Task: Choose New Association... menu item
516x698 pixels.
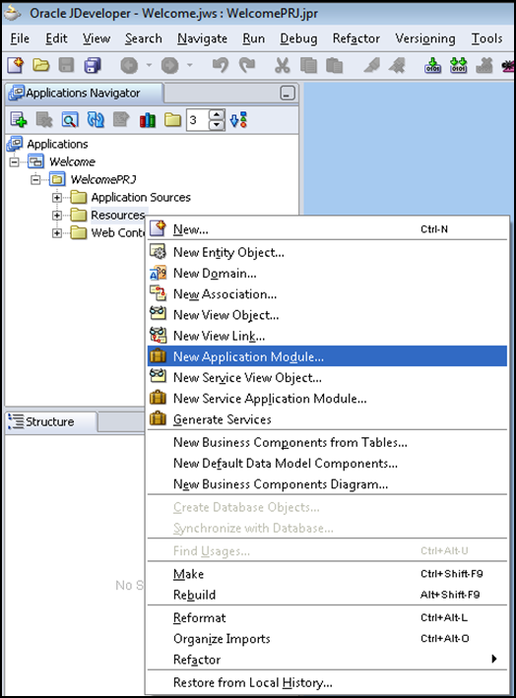Action: 327,294
